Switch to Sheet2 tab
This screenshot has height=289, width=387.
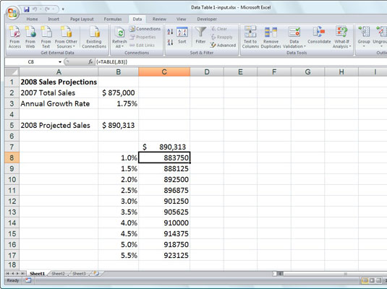(58, 273)
